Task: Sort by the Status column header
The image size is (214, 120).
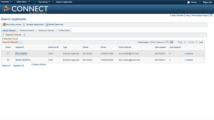Action: click(x=86, y=47)
